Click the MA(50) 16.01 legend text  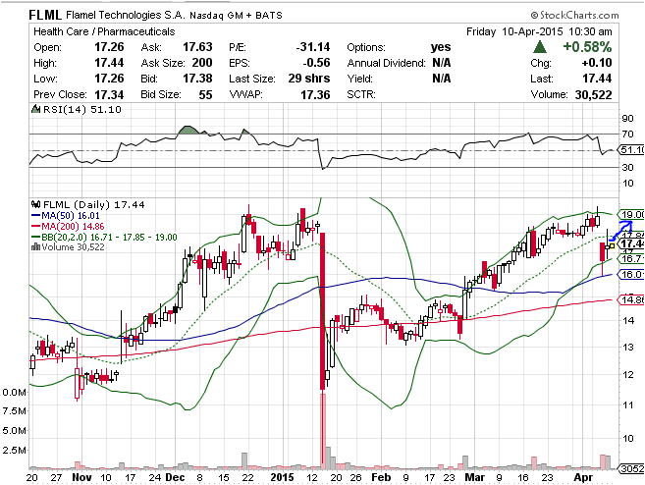(71, 215)
